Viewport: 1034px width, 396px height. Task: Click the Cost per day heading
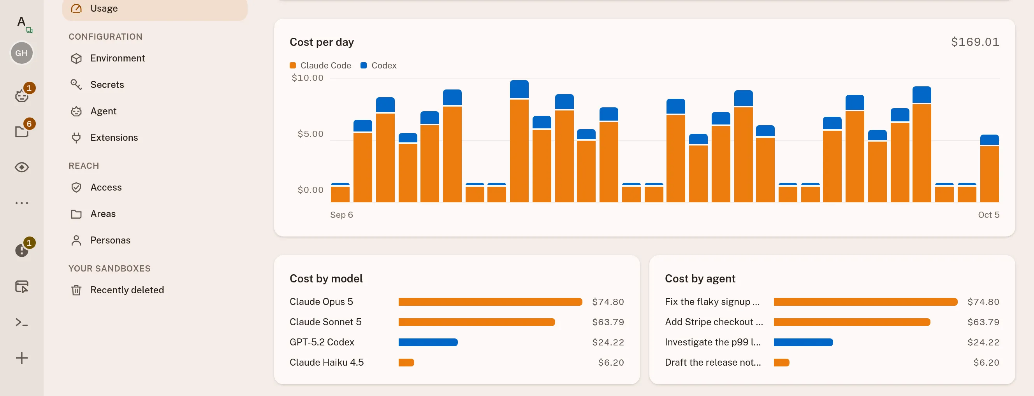click(322, 42)
